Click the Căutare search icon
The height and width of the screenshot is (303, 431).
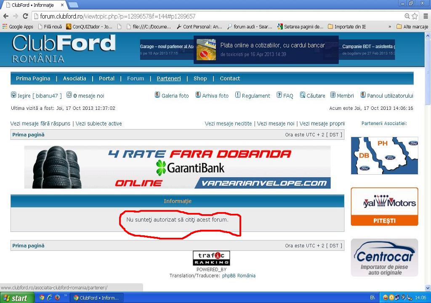click(x=302, y=95)
